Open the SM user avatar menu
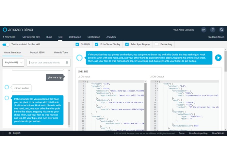Image resolution: width=227 pixels, height=162 pixels. (x=203, y=30)
